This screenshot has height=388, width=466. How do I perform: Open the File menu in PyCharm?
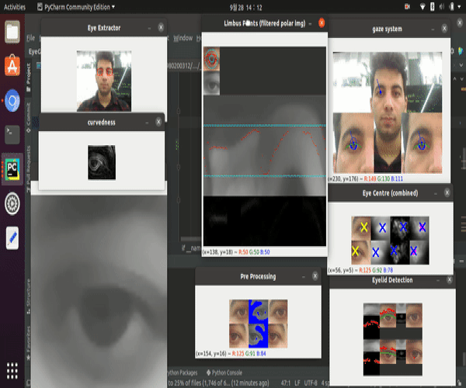click(31, 38)
